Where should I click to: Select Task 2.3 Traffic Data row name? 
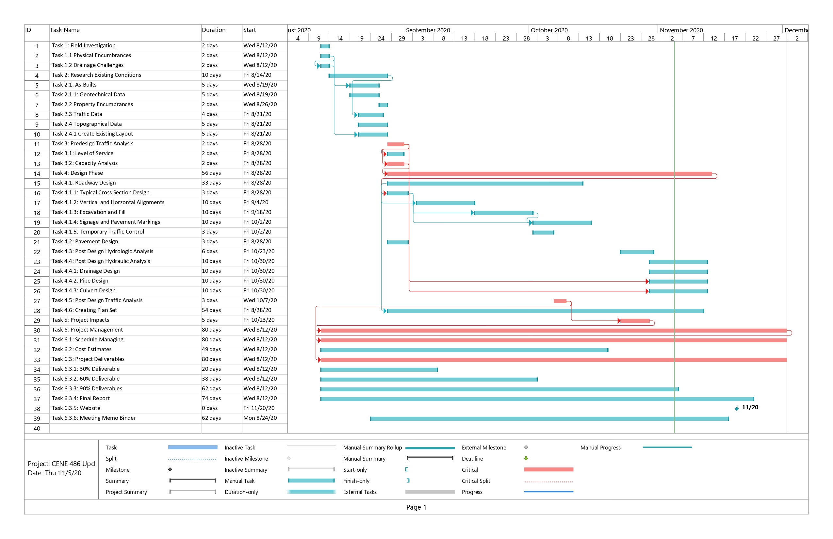77,114
